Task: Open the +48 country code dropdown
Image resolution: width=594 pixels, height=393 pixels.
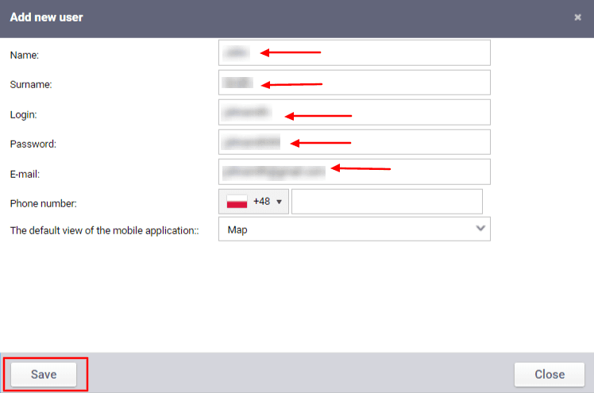Action: (x=253, y=202)
